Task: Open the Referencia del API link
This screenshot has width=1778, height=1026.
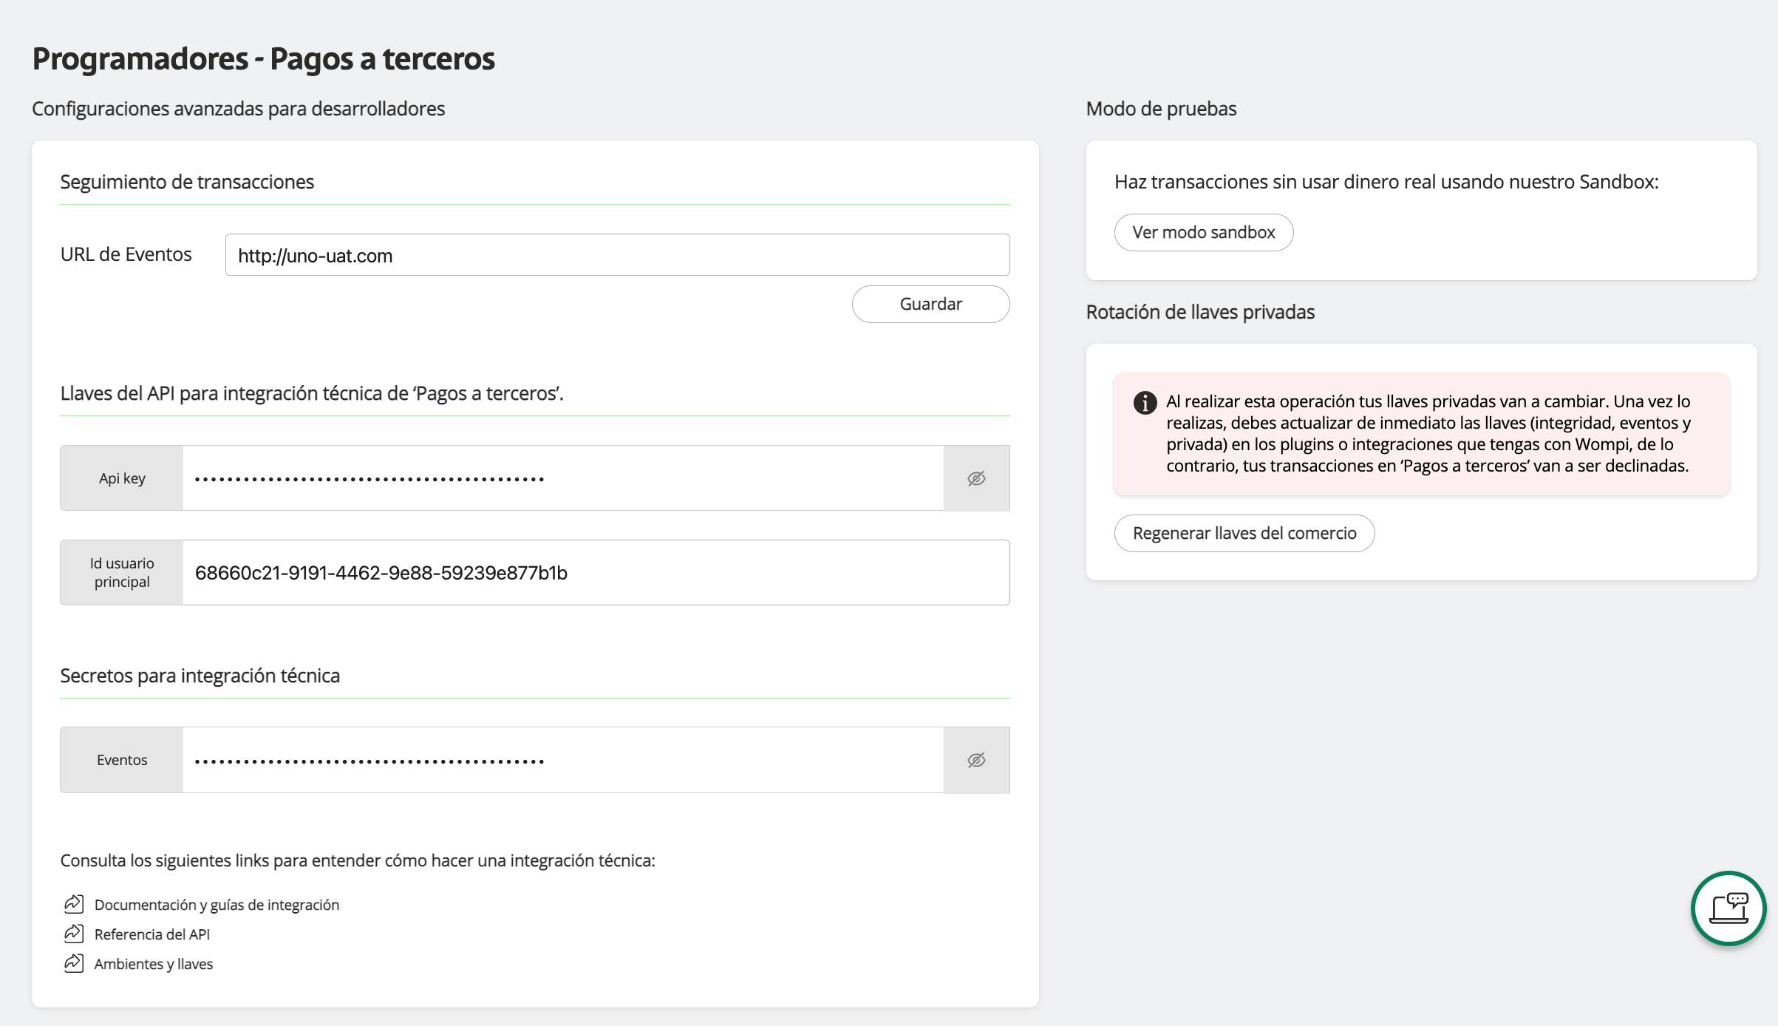Action: [151, 934]
